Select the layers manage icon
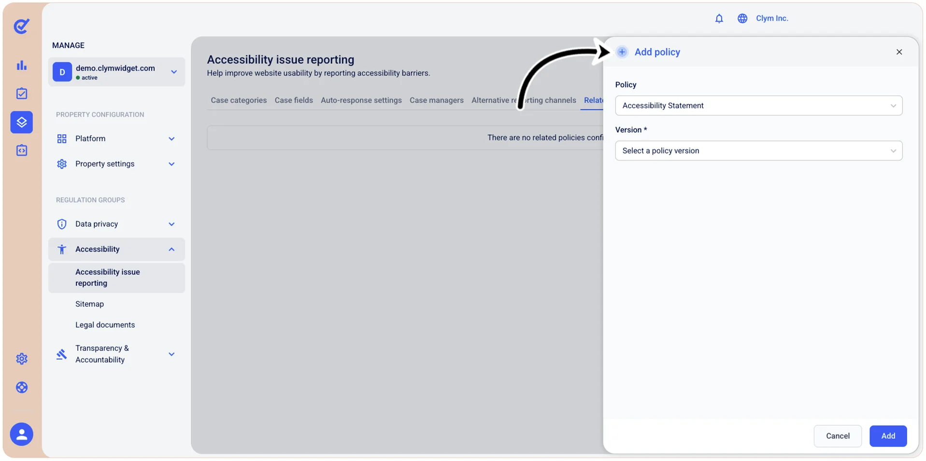 [x=22, y=122]
